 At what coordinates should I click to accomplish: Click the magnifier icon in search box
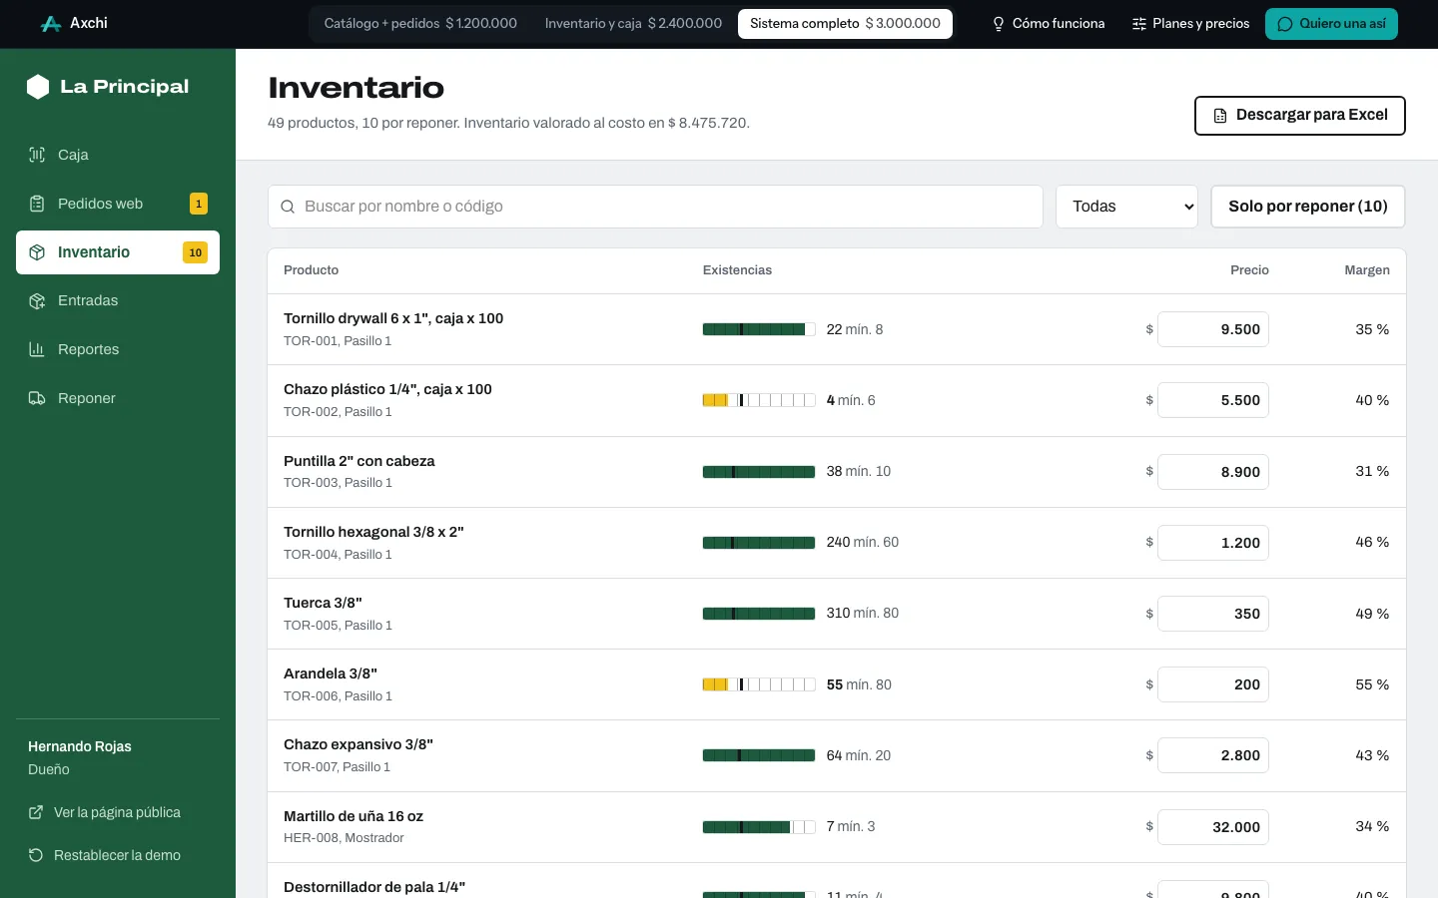click(288, 207)
